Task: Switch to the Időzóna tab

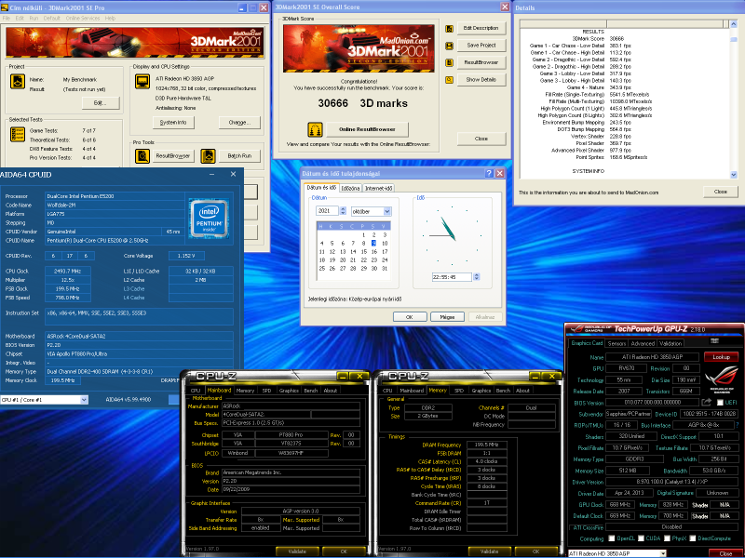Action: 351,189
